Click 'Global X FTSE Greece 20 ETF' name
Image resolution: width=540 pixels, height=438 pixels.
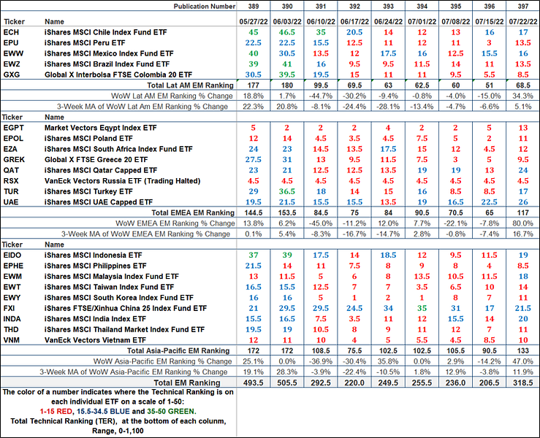96,160
